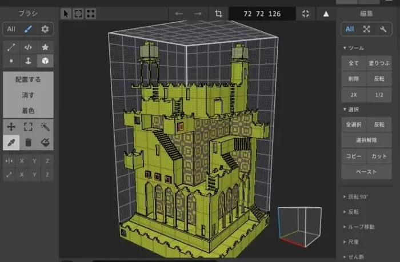Click the four-dot region select icon

point(90,14)
